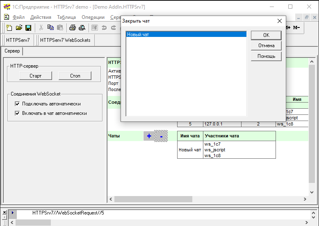319x226 pixels.
Task: Click the blue plus add-chat button
Action: [149, 136]
